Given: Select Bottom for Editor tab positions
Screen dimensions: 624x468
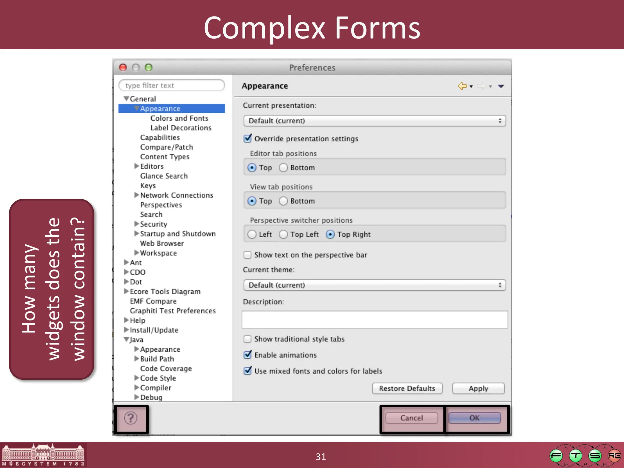Looking at the screenshot, I should pyautogui.click(x=283, y=168).
